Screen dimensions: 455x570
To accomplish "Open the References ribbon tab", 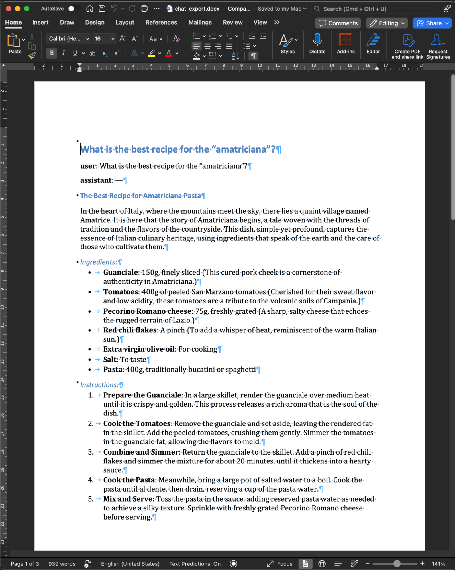I will [161, 22].
